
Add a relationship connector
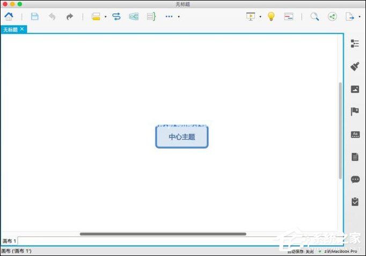[x=116, y=17]
